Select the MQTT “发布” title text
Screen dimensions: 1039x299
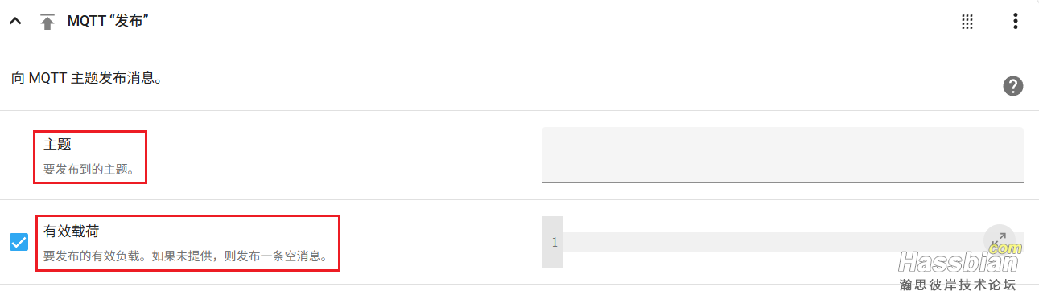[x=110, y=22]
